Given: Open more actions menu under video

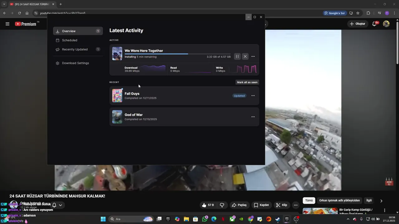Looking at the screenshot, I should click(296, 205).
